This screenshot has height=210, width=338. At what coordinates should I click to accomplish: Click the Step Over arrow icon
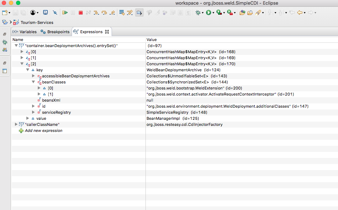[x=104, y=12]
